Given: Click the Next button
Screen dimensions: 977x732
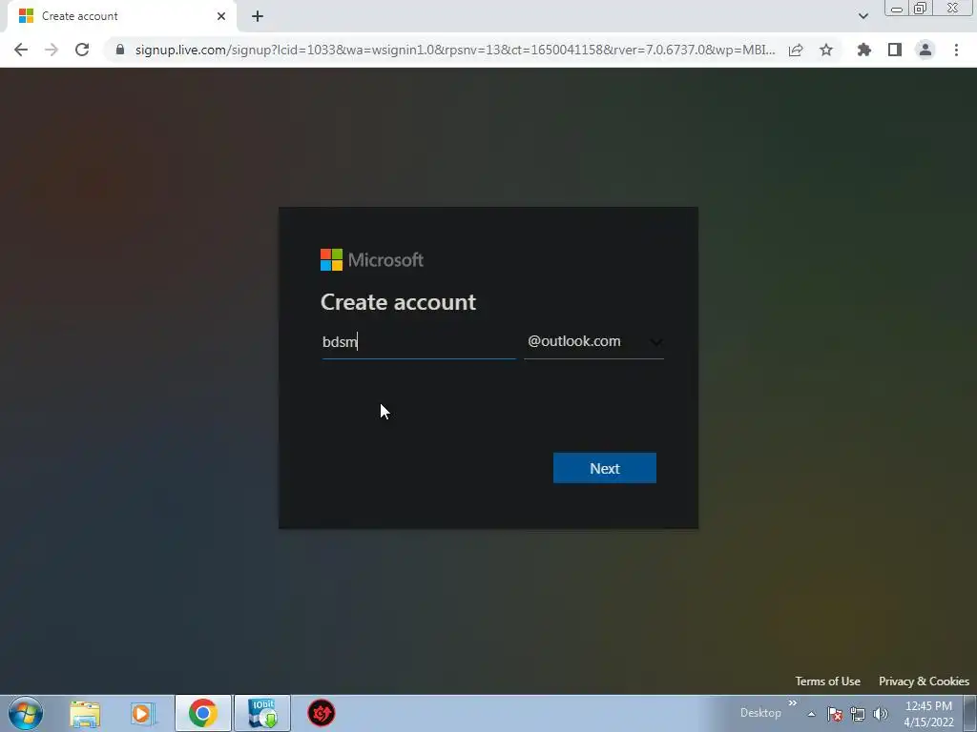Looking at the screenshot, I should tap(604, 468).
